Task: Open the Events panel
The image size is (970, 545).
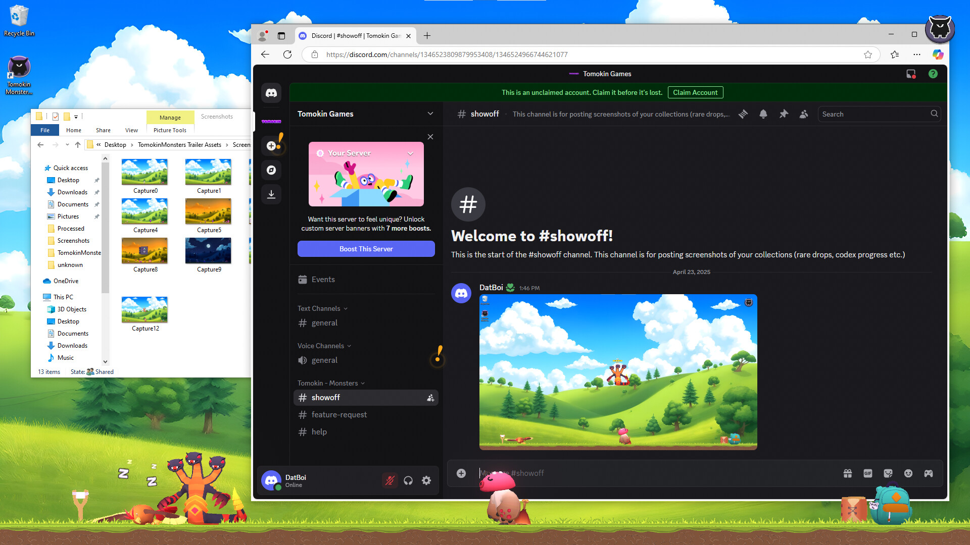Action: click(323, 279)
